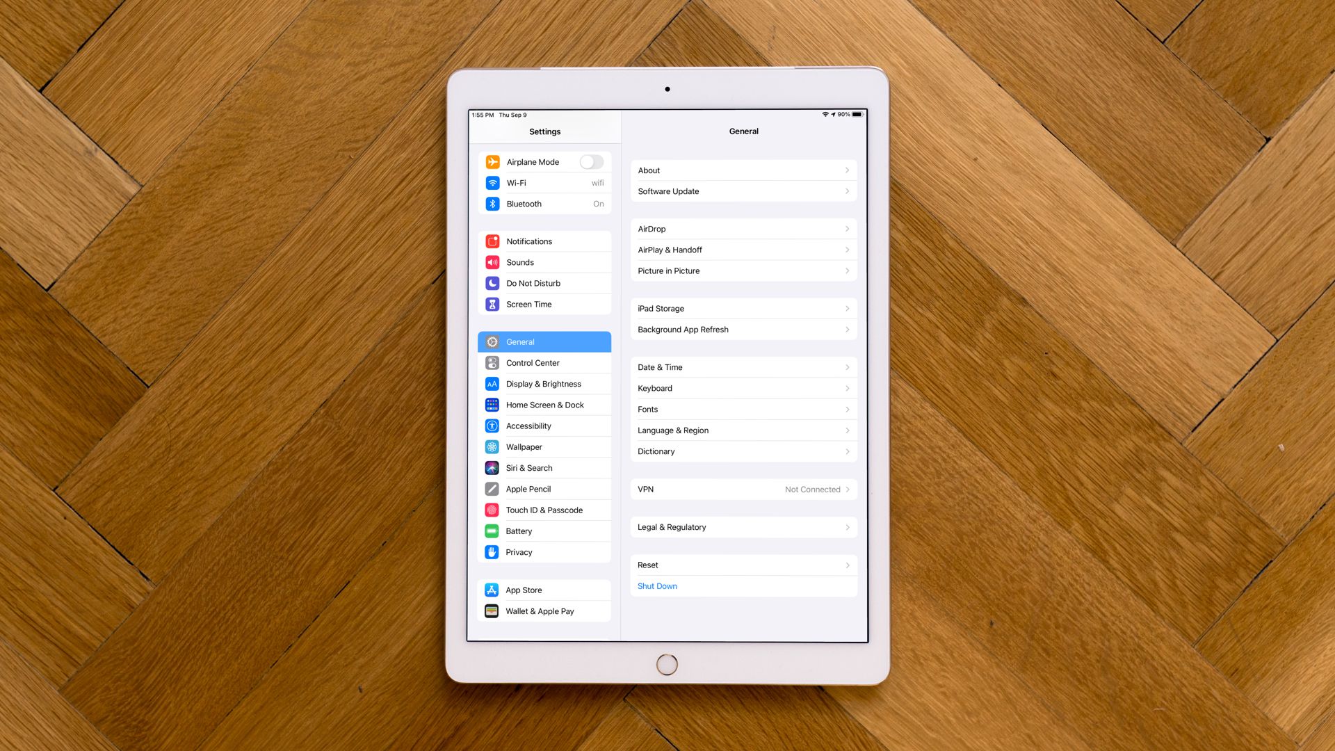Toggle Background App Refresh setting
The height and width of the screenshot is (751, 1335).
tap(743, 329)
